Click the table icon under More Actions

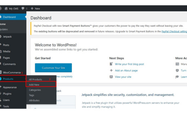pyautogui.click(x=177, y=64)
